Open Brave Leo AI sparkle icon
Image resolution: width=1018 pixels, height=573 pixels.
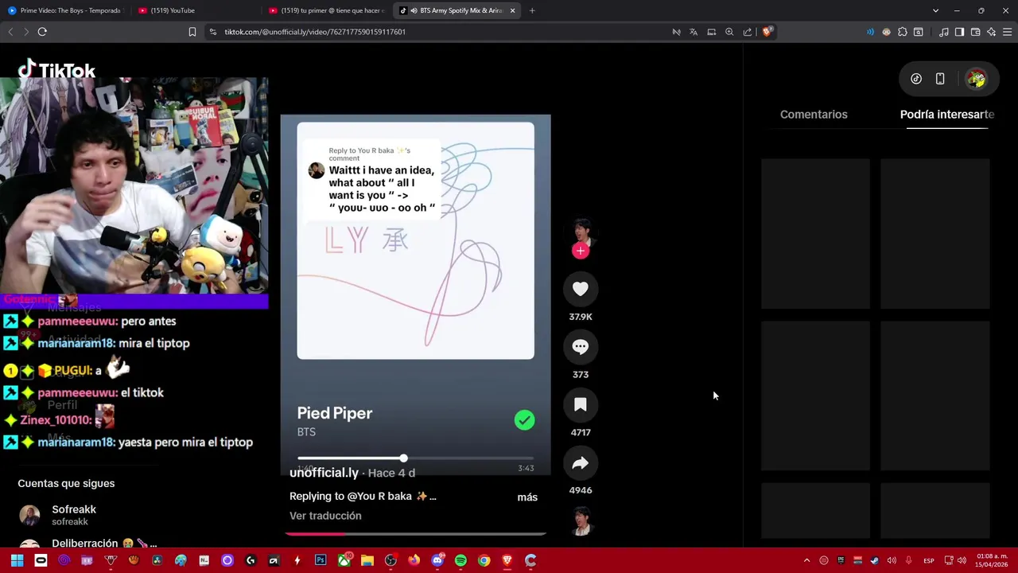[991, 32]
